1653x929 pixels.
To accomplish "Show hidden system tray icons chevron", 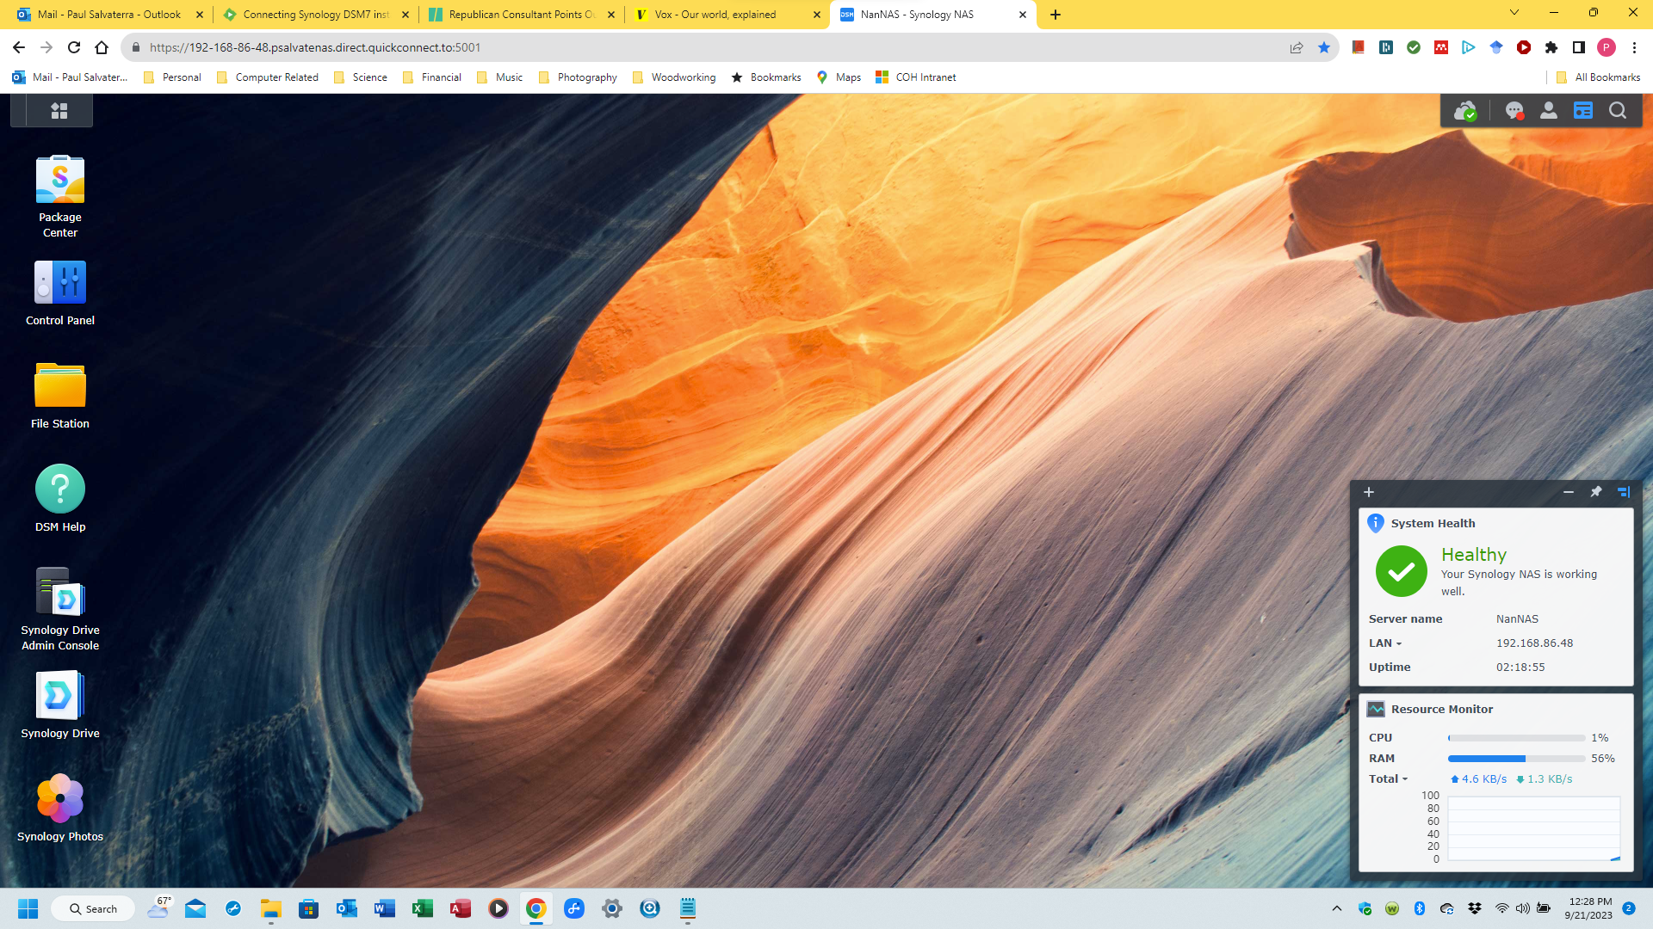I will tap(1336, 908).
